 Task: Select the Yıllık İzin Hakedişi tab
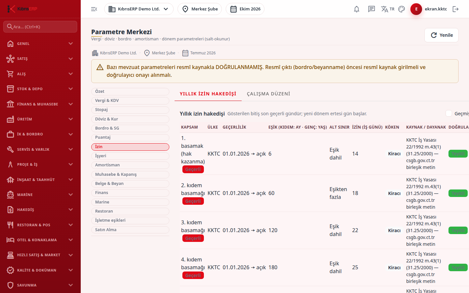[x=208, y=94]
